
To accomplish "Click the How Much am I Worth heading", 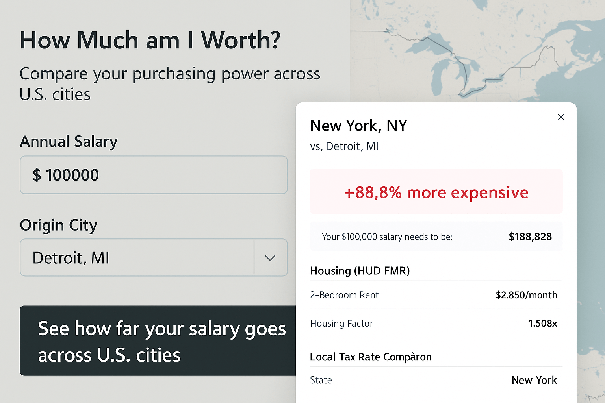I will coord(150,40).
